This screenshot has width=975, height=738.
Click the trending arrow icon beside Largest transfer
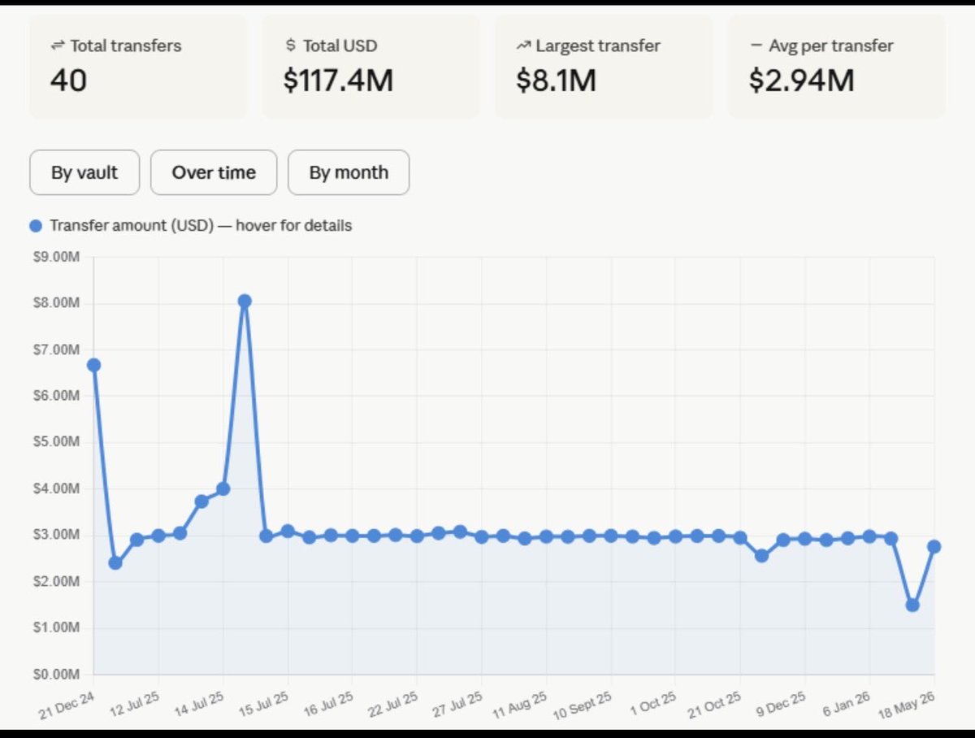tap(523, 46)
